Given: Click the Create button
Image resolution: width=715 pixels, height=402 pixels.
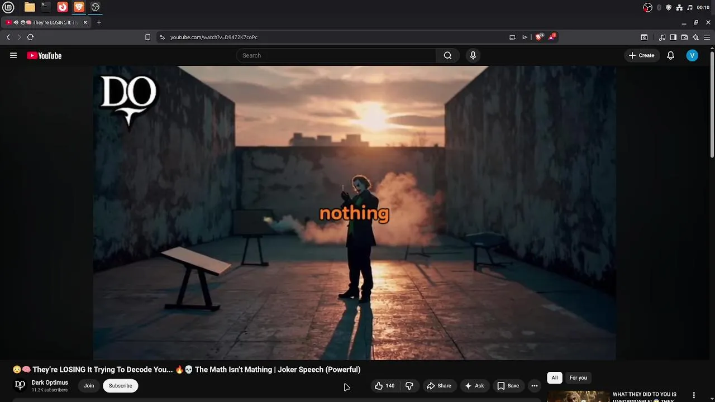Looking at the screenshot, I should [x=641, y=55].
